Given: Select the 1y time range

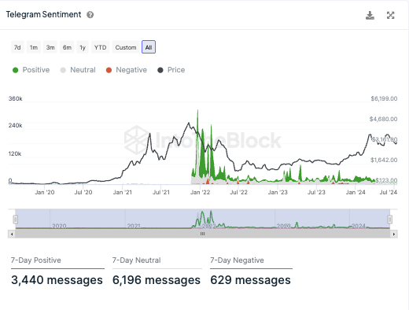Looking at the screenshot, I should tap(83, 47).
